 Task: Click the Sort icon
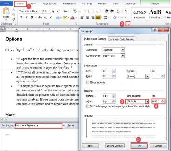point(119,11)
